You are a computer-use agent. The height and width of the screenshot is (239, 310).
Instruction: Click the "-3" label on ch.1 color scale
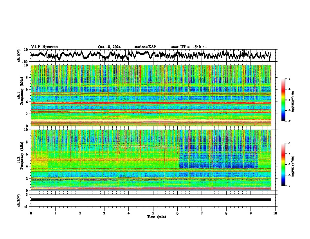pyautogui.click(x=289, y=78)
